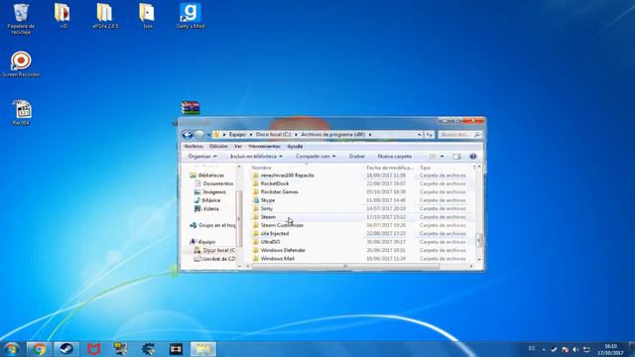Select the Garry's Mod desktop shortcut
The width and height of the screenshot is (635, 357).
coord(190,16)
